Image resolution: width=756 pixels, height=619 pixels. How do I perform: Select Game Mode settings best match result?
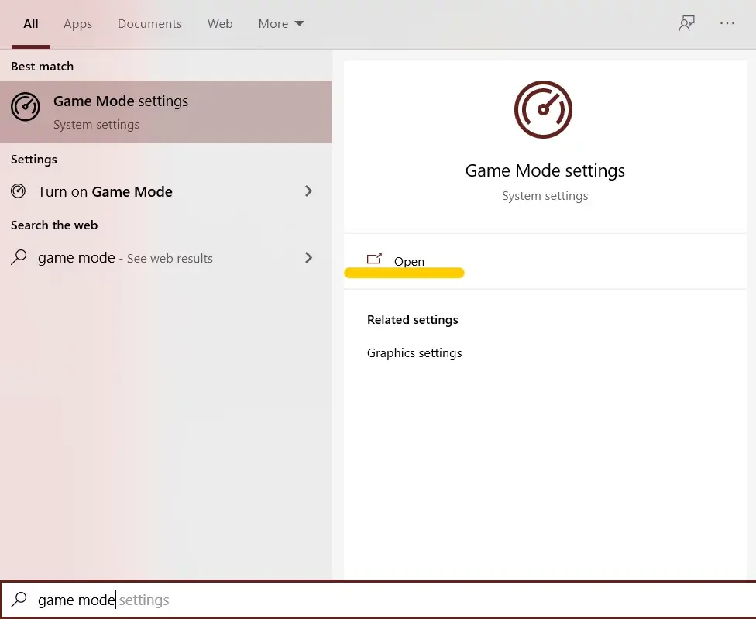coord(166,112)
